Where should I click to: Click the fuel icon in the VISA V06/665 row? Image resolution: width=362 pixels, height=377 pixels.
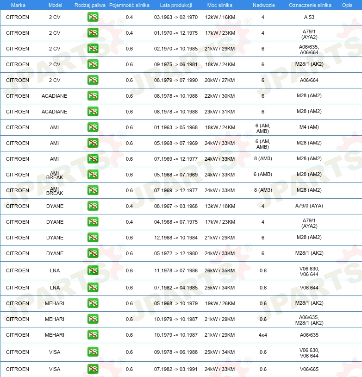pyautogui.click(x=93, y=369)
